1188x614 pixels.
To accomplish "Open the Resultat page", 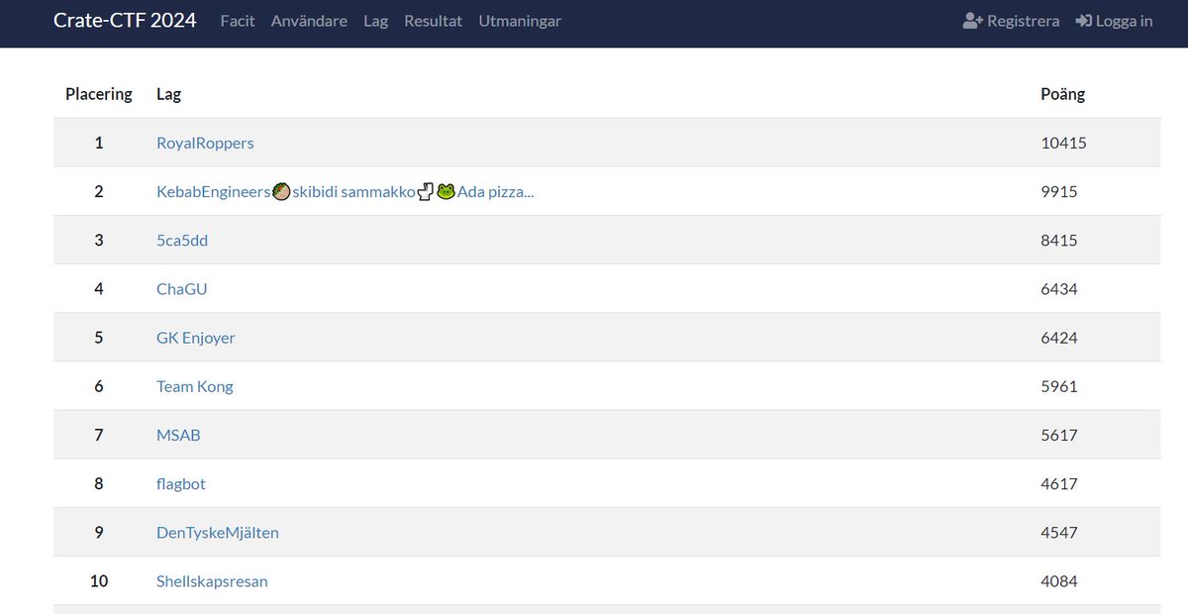I will (x=433, y=21).
